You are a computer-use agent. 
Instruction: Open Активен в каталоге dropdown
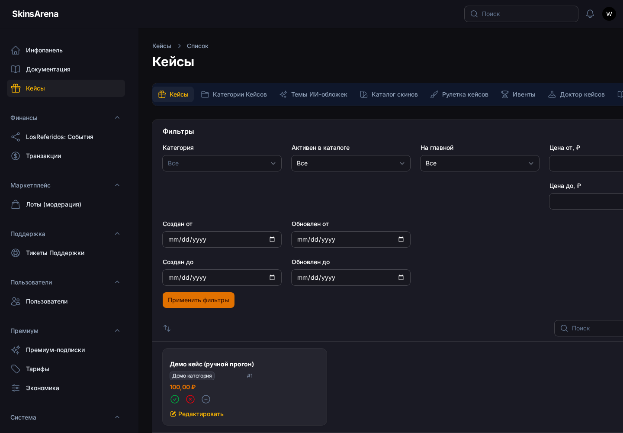tap(351, 163)
